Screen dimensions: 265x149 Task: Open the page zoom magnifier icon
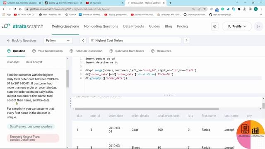pos(193,9)
